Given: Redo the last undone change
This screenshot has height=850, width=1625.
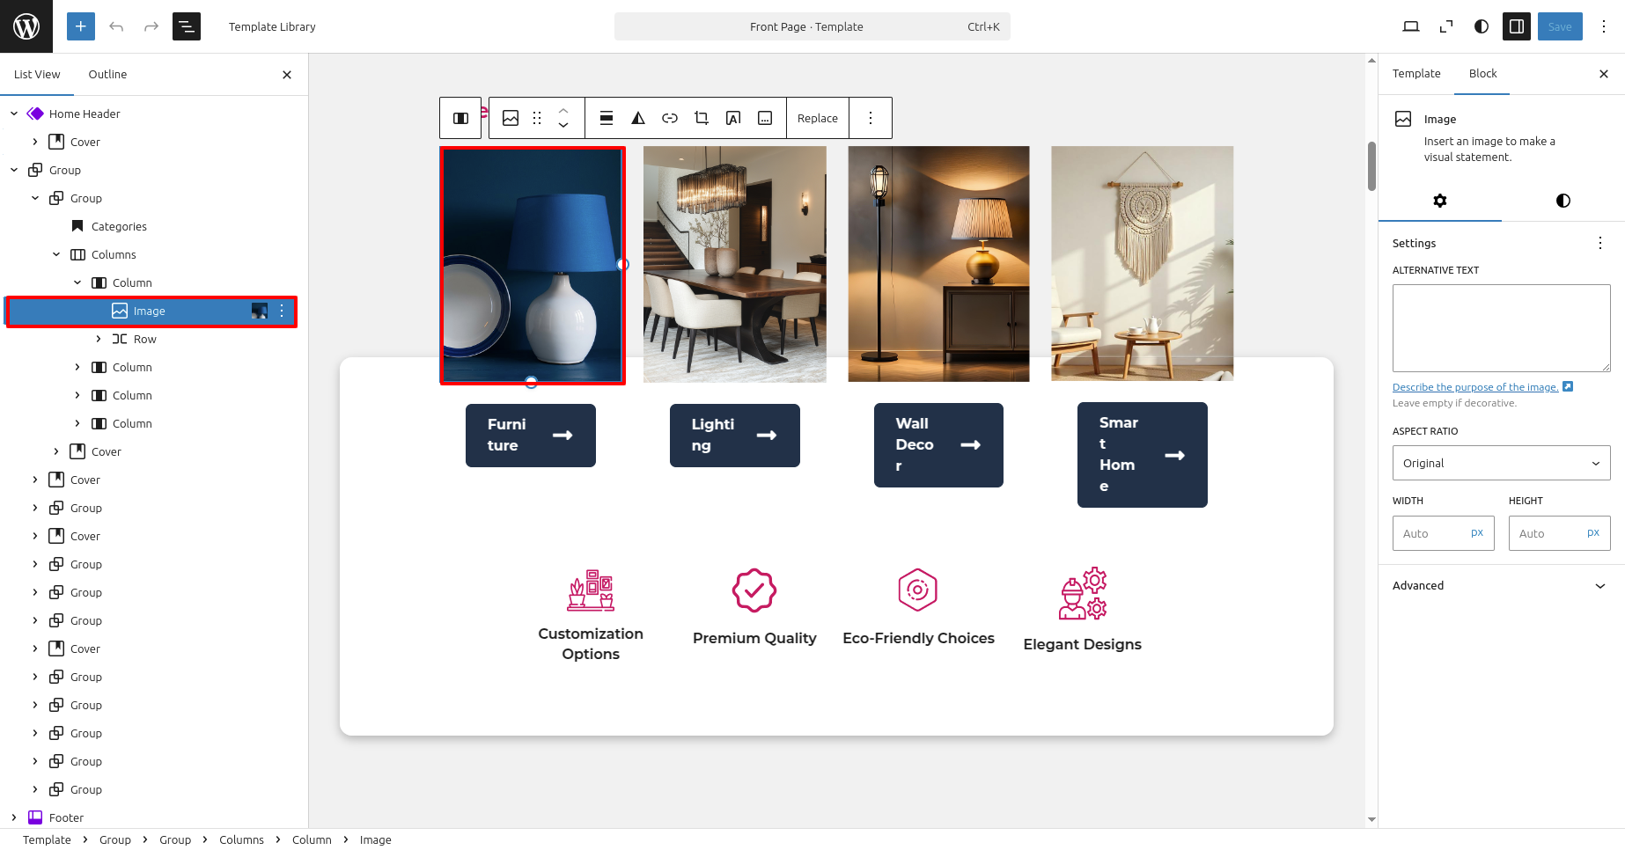Looking at the screenshot, I should tap(151, 26).
